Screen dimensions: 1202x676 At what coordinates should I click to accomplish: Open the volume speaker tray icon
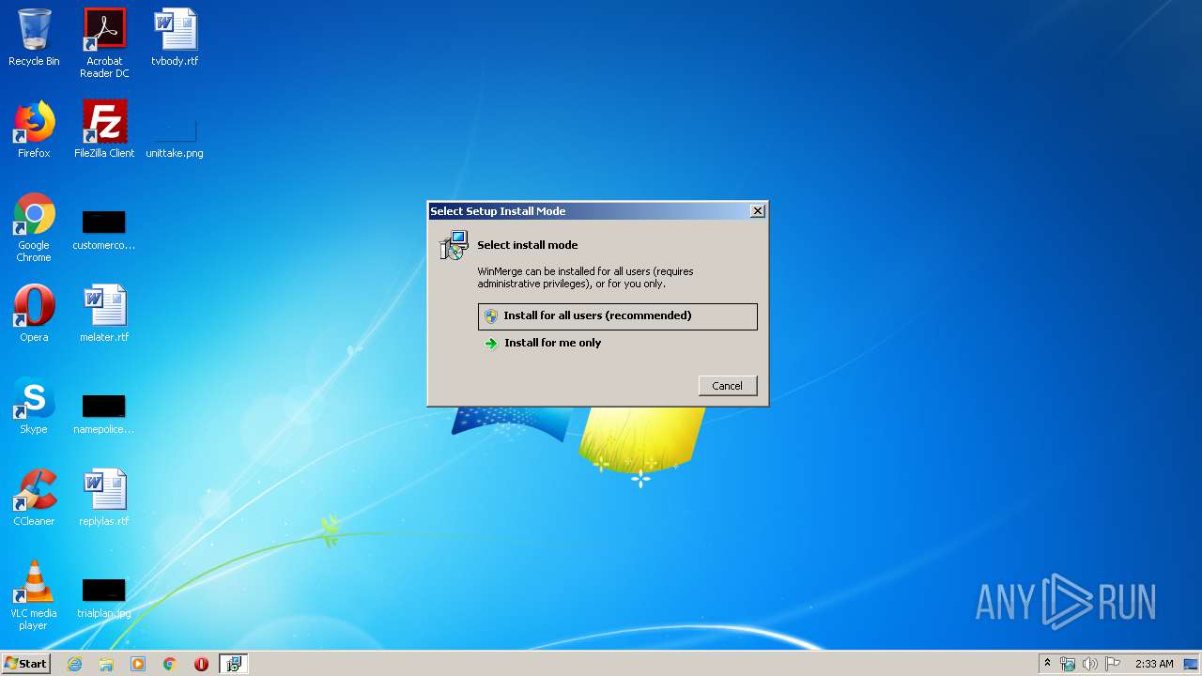tap(1090, 664)
